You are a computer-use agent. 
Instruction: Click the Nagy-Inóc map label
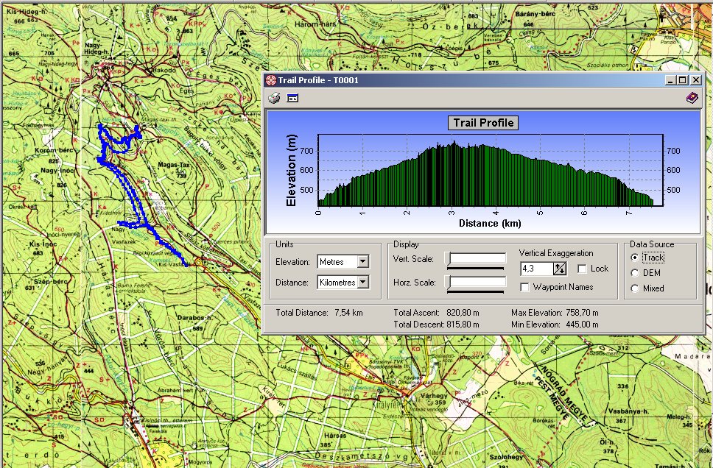click(x=57, y=171)
